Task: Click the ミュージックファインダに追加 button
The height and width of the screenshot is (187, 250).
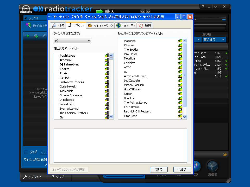Action: pyautogui.click(x=69, y=170)
